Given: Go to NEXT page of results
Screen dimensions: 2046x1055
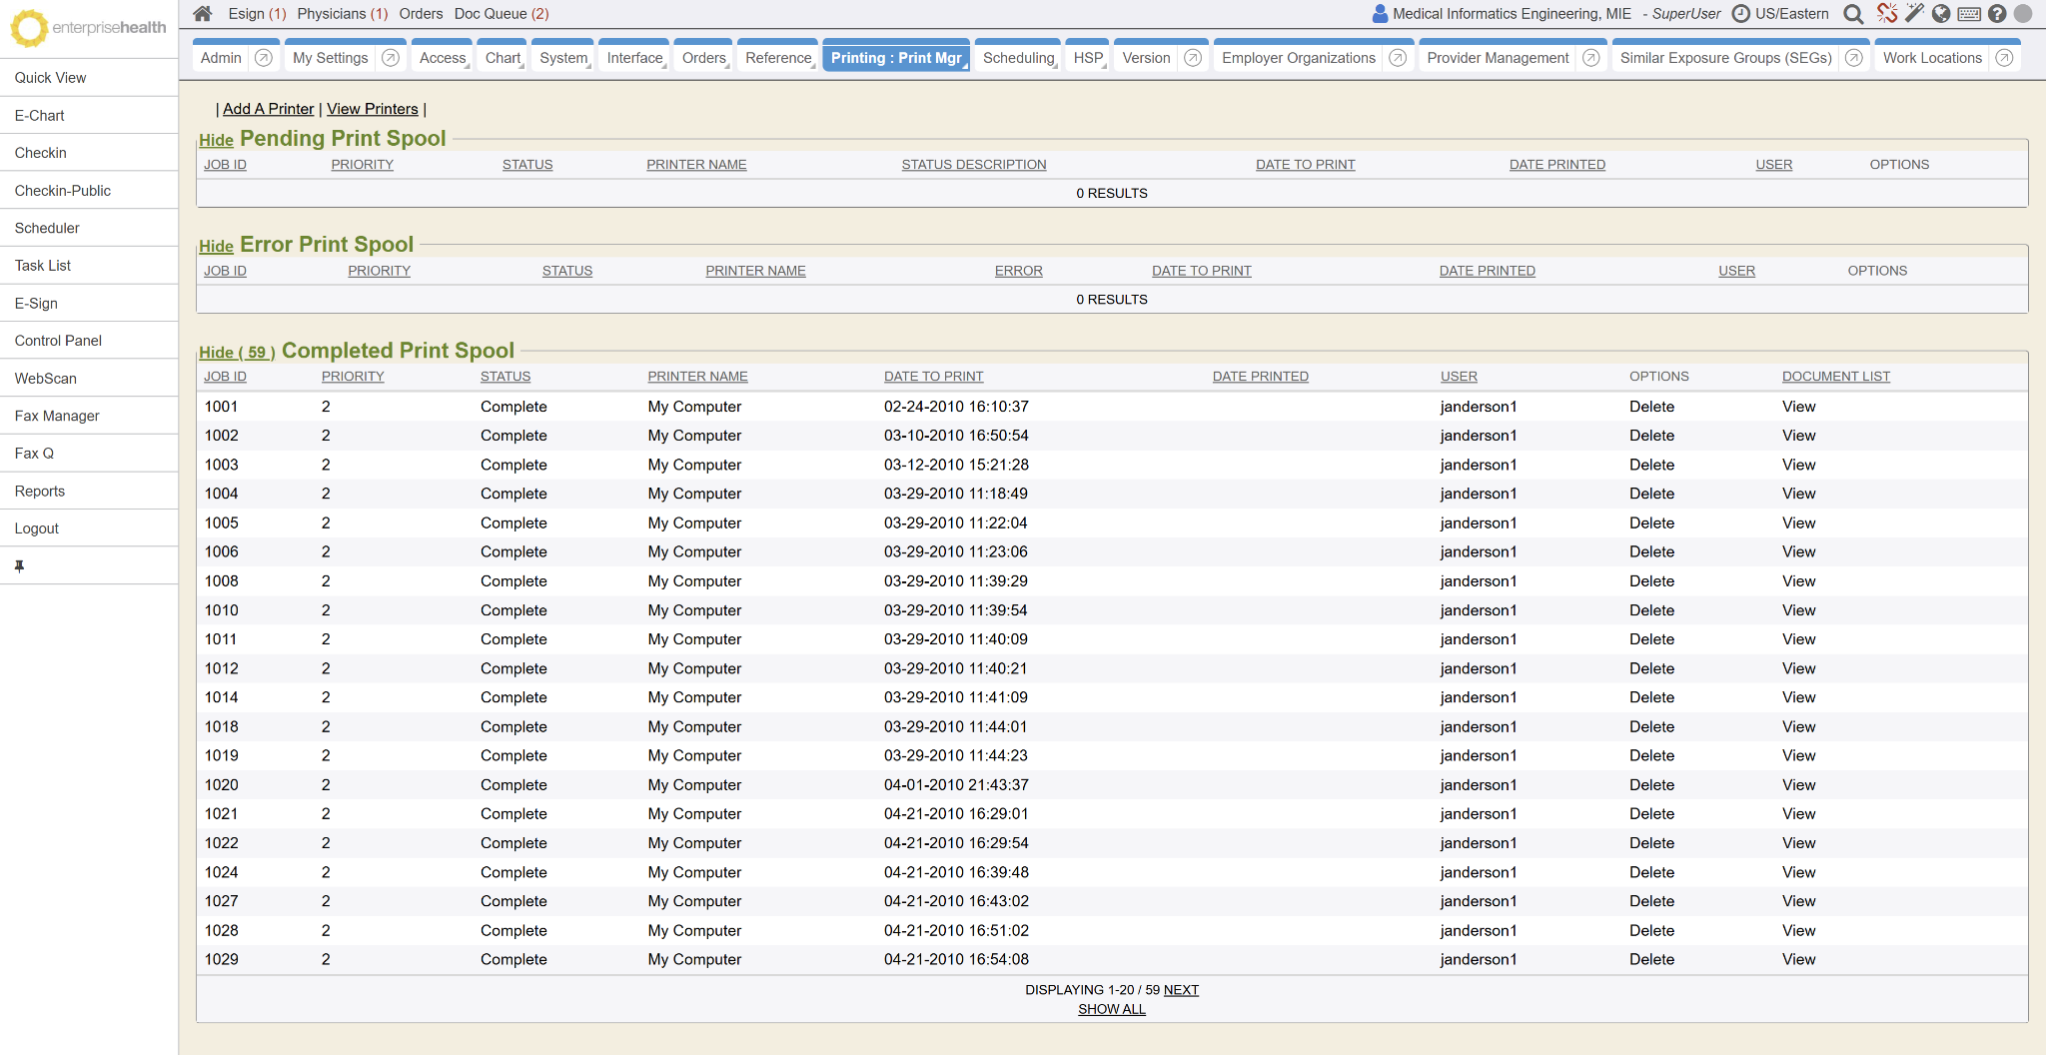Looking at the screenshot, I should 1181,990.
